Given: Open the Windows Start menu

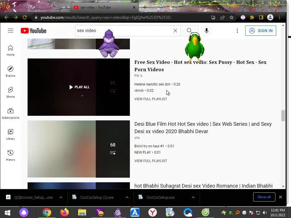Looking at the screenshot, I should [7, 212].
